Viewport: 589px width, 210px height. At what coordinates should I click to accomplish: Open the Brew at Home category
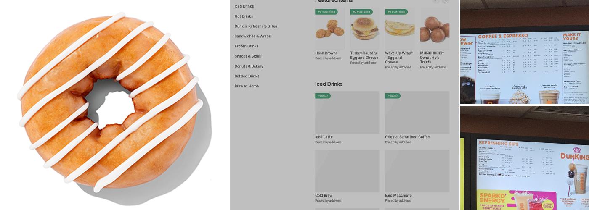[x=247, y=86]
